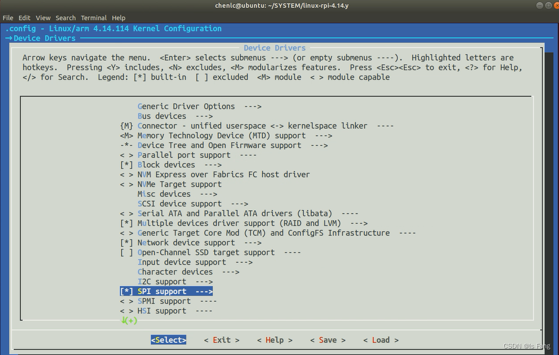Expand Device Tree and Open Firmware arrow
This screenshot has width=559, height=355.
pyautogui.click(x=320, y=146)
